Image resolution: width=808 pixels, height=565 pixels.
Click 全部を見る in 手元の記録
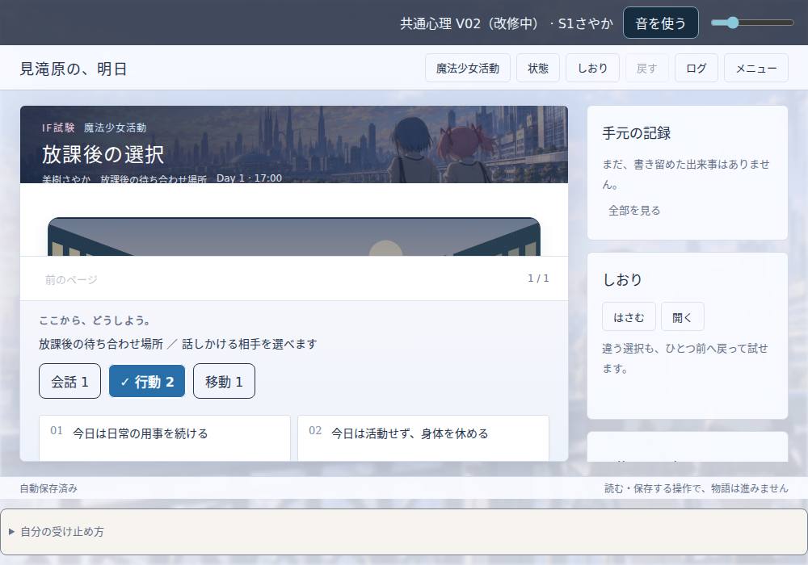tap(634, 211)
